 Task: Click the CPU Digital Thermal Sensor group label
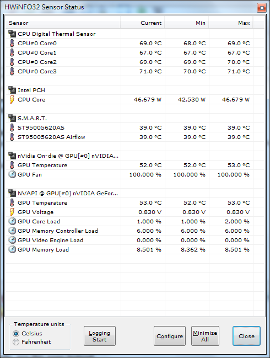click(57, 34)
